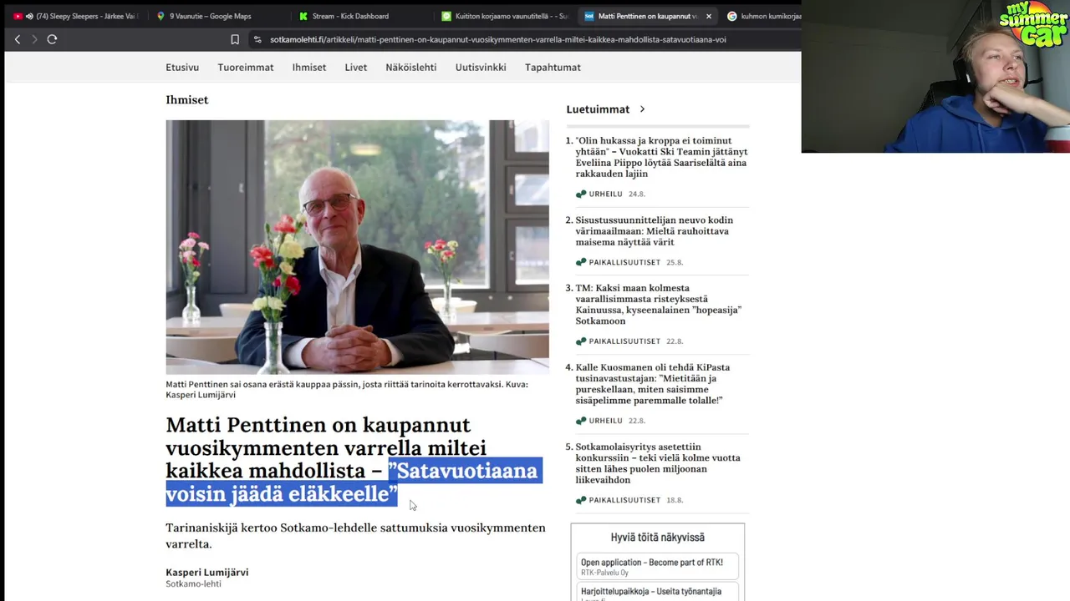Click the browser back arrow

18,39
